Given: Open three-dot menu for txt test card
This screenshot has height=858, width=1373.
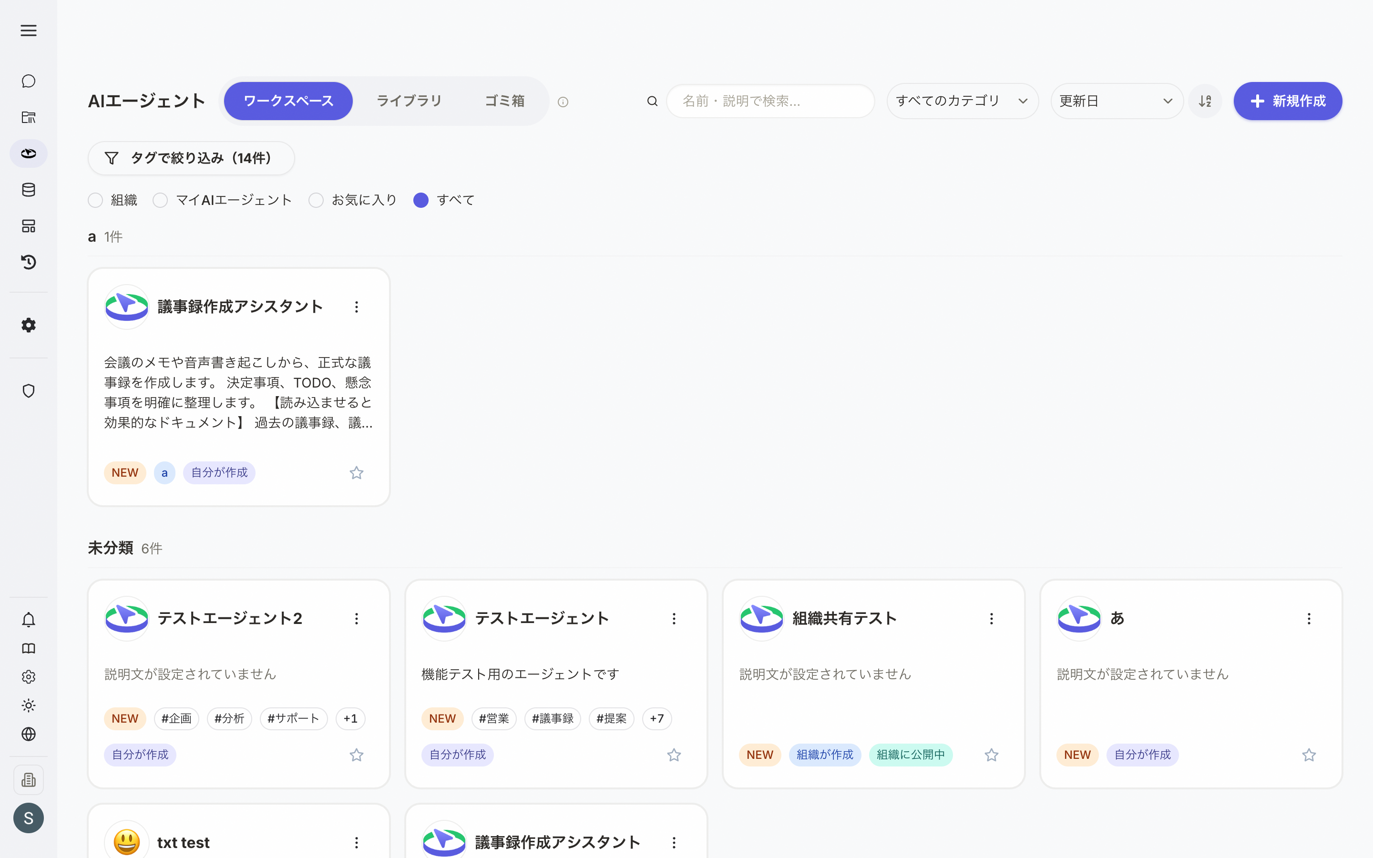Looking at the screenshot, I should pos(356,843).
